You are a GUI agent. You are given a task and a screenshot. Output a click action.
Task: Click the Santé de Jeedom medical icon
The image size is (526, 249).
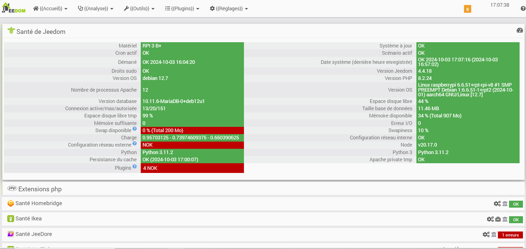tap(11, 31)
